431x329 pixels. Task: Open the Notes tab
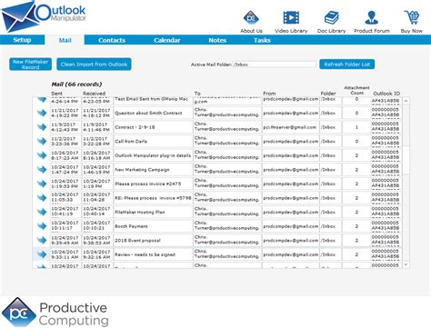217,40
